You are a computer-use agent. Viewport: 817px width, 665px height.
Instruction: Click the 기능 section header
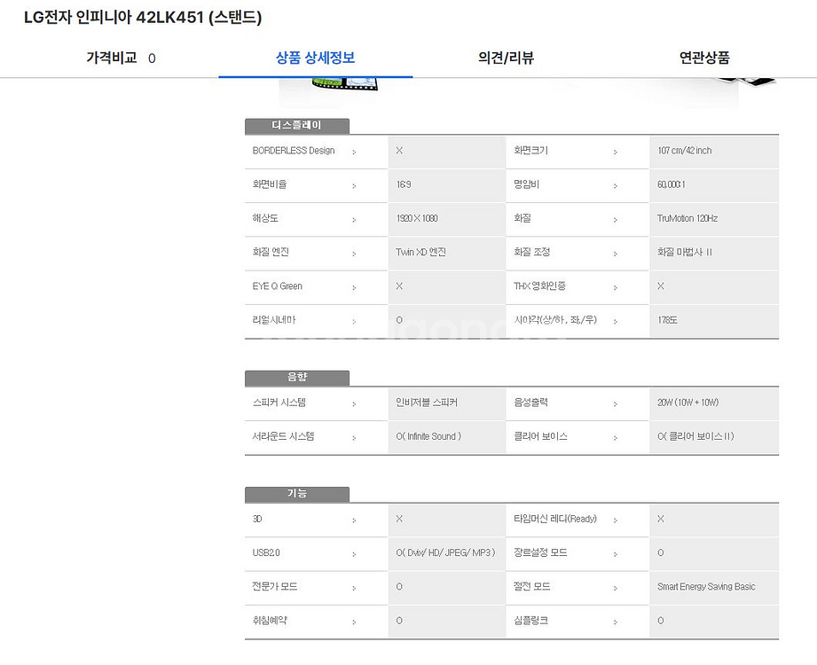tap(297, 494)
